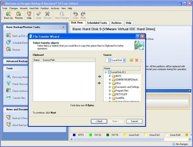Image resolution: width=193 pixels, height=147 pixels.
Task: Click the wizard help question mark button
Action: click(138, 36)
